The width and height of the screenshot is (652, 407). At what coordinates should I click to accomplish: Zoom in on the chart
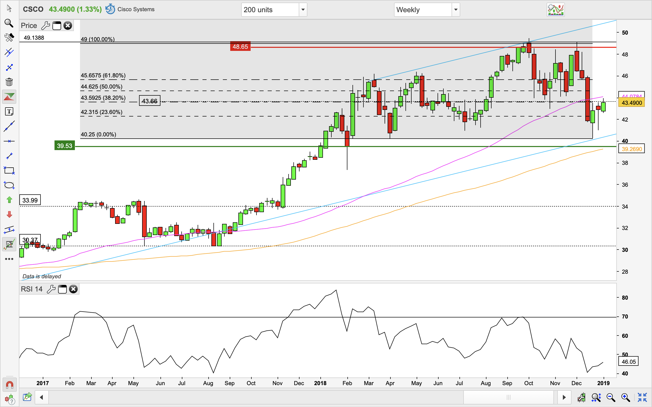click(625, 397)
